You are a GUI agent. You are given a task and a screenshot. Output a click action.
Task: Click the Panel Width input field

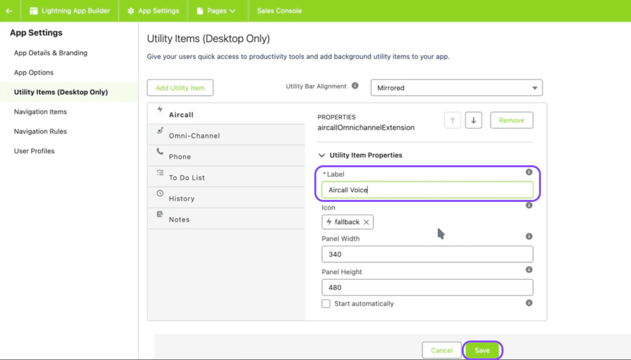[427, 254]
